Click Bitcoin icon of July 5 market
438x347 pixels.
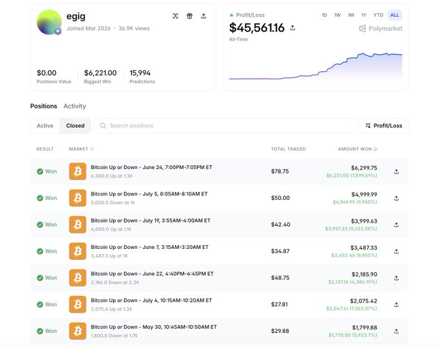click(78, 198)
